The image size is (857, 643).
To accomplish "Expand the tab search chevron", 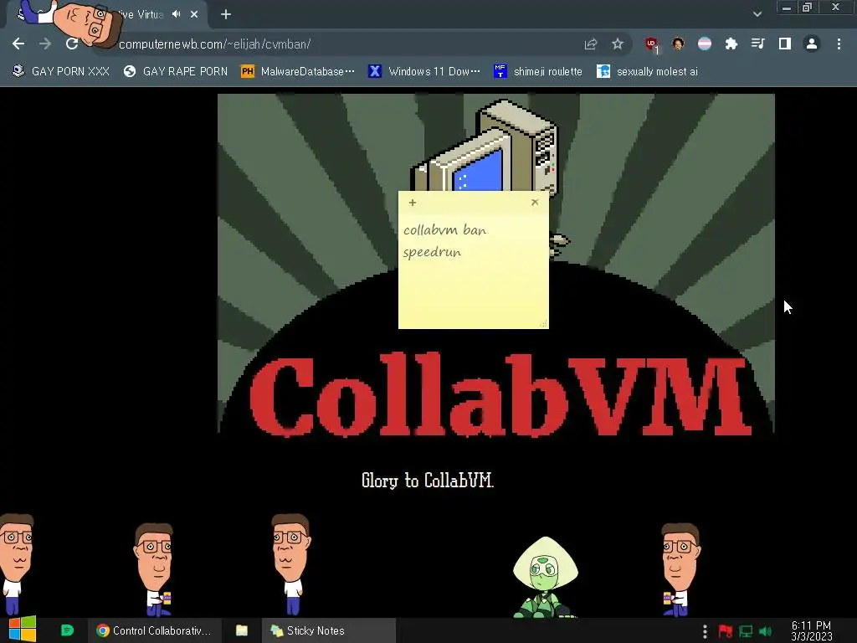I will (x=757, y=14).
